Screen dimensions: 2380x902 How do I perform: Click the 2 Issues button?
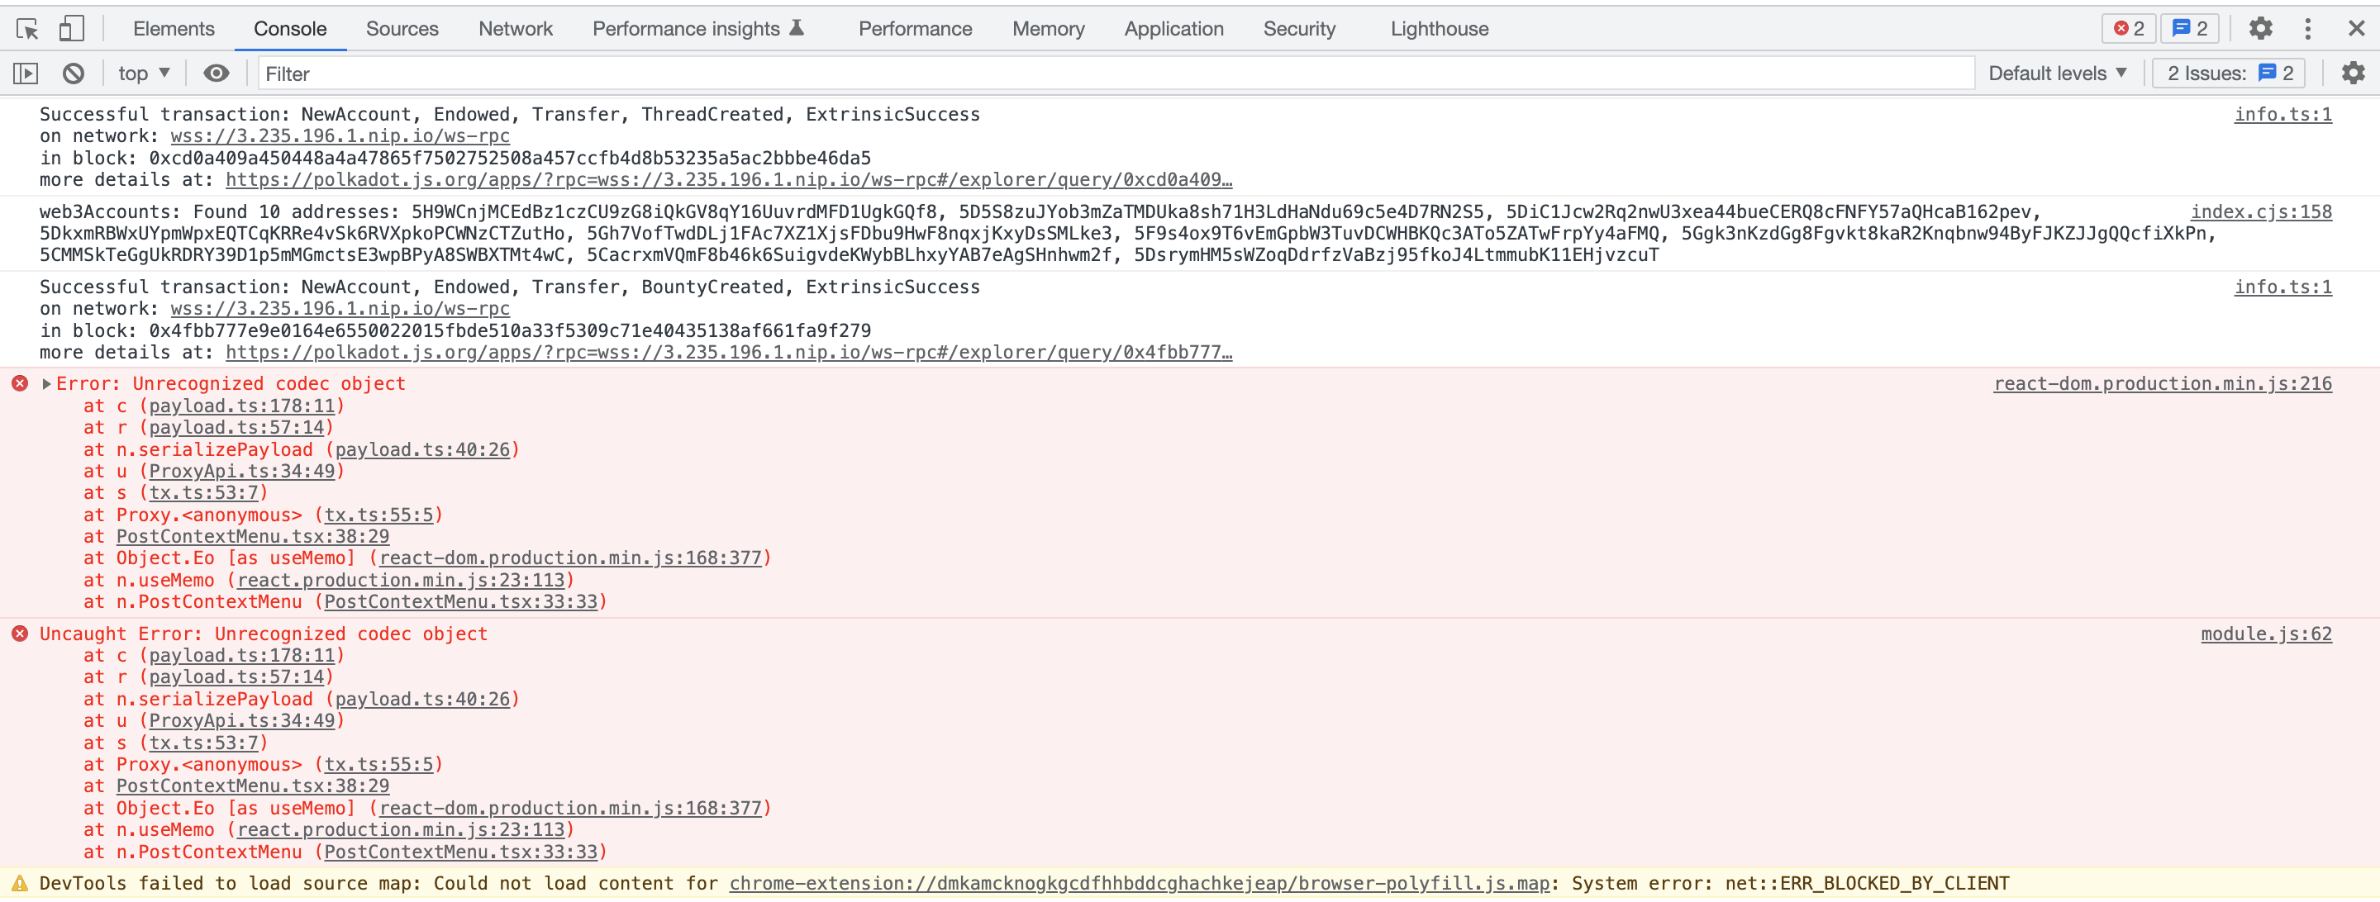coord(2229,73)
